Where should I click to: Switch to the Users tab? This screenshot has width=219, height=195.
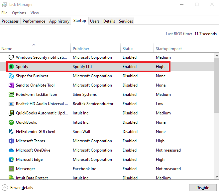[x=95, y=21]
